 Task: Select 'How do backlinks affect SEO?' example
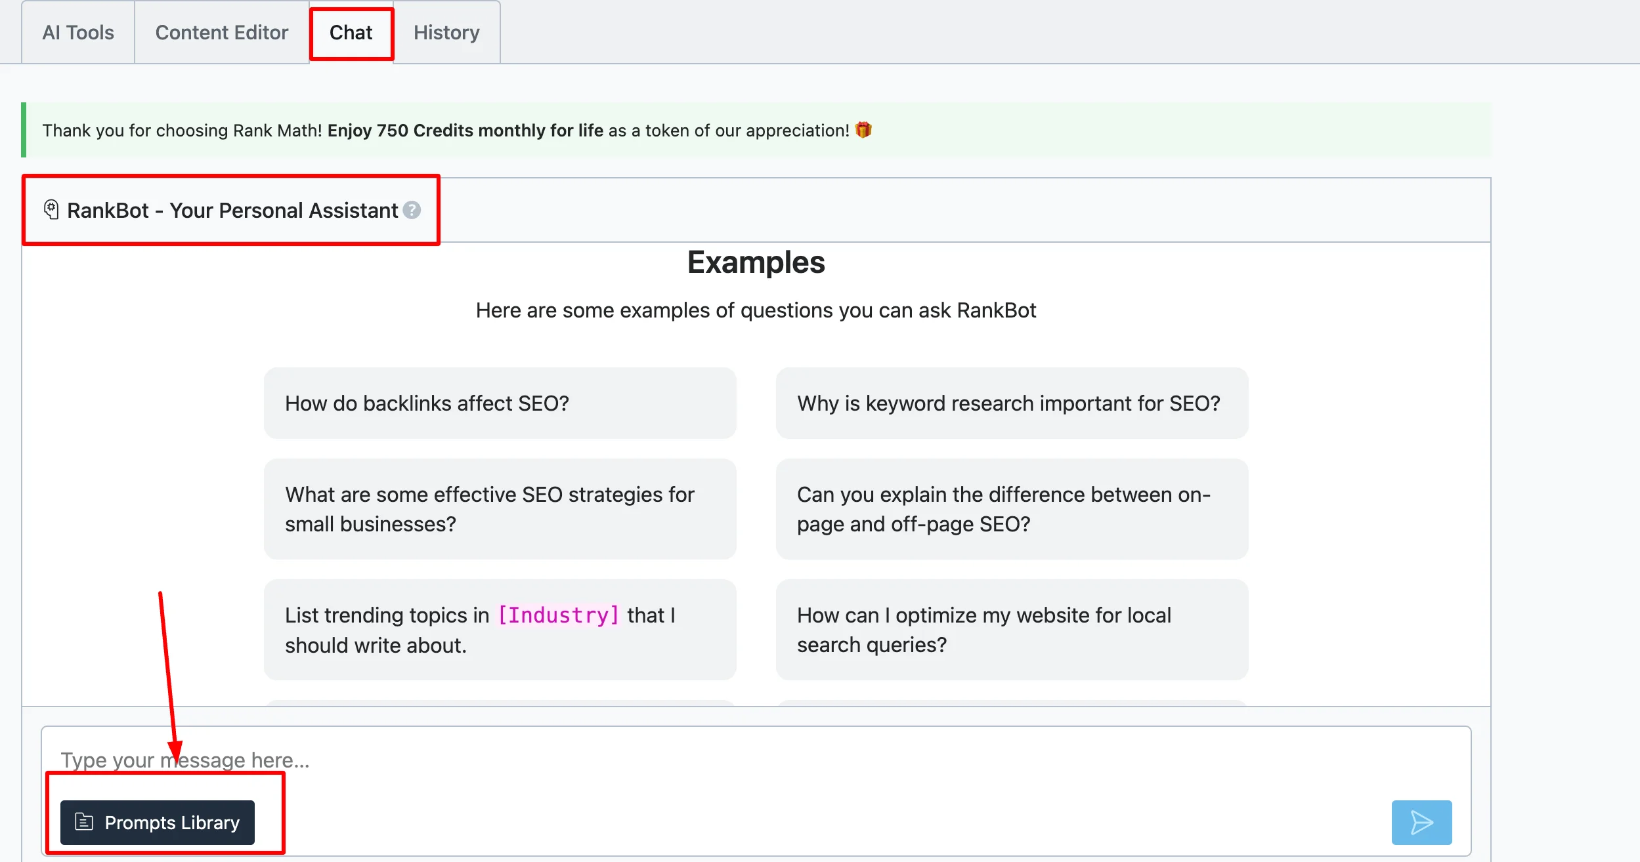500,403
